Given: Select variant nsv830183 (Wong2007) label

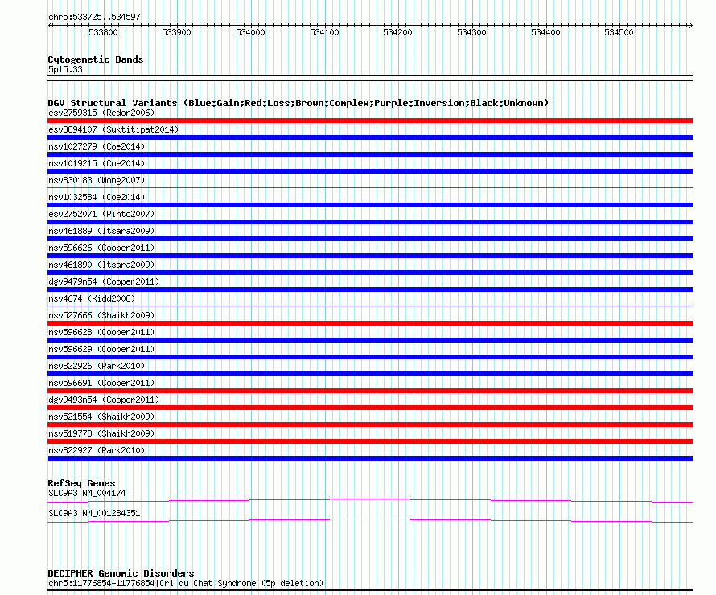Looking at the screenshot, I should (97, 180).
